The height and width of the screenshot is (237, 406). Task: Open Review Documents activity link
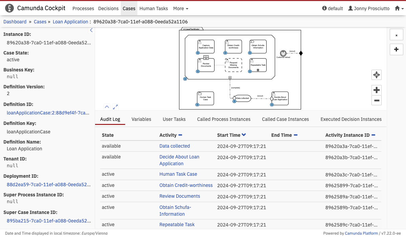[x=180, y=196]
